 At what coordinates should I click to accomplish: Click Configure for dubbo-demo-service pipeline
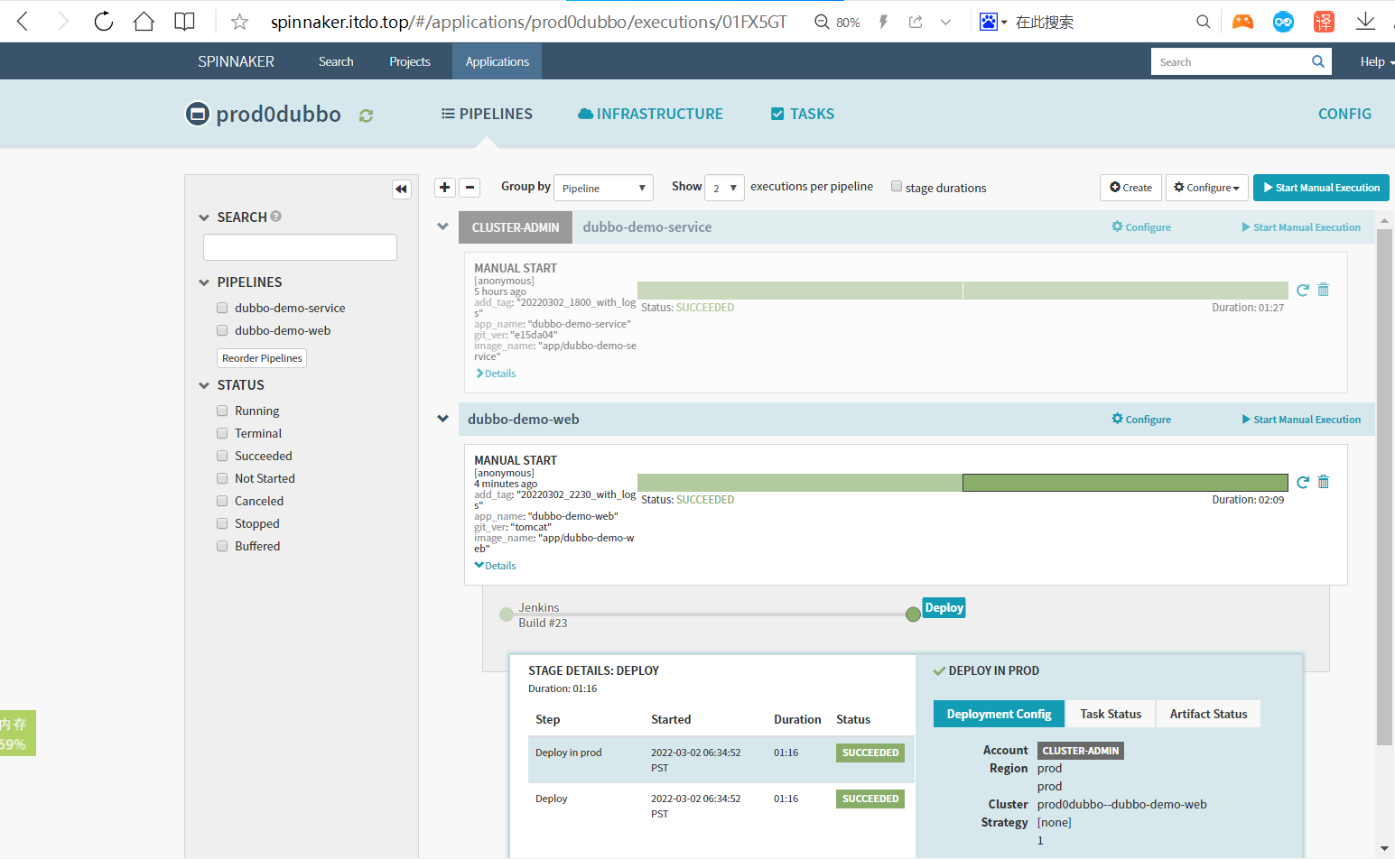click(x=1141, y=227)
